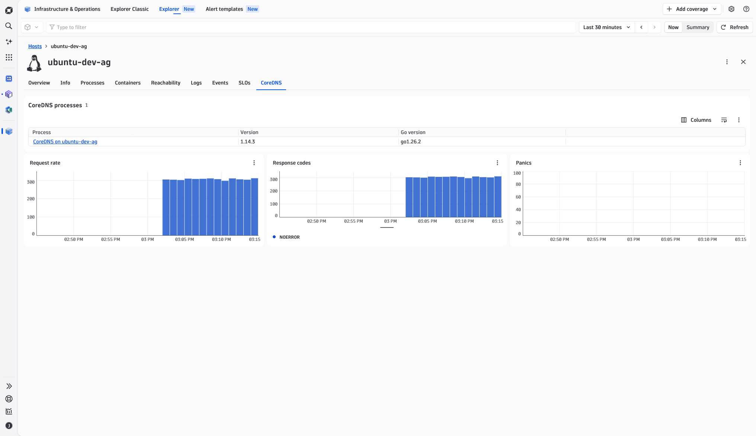Image resolution: width=756 pixels, height=436 pixels.
Task: Sort by the Go version column header
Action: coord(482,132)
